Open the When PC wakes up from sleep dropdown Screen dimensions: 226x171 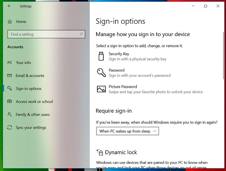click(x=127, y=131)
